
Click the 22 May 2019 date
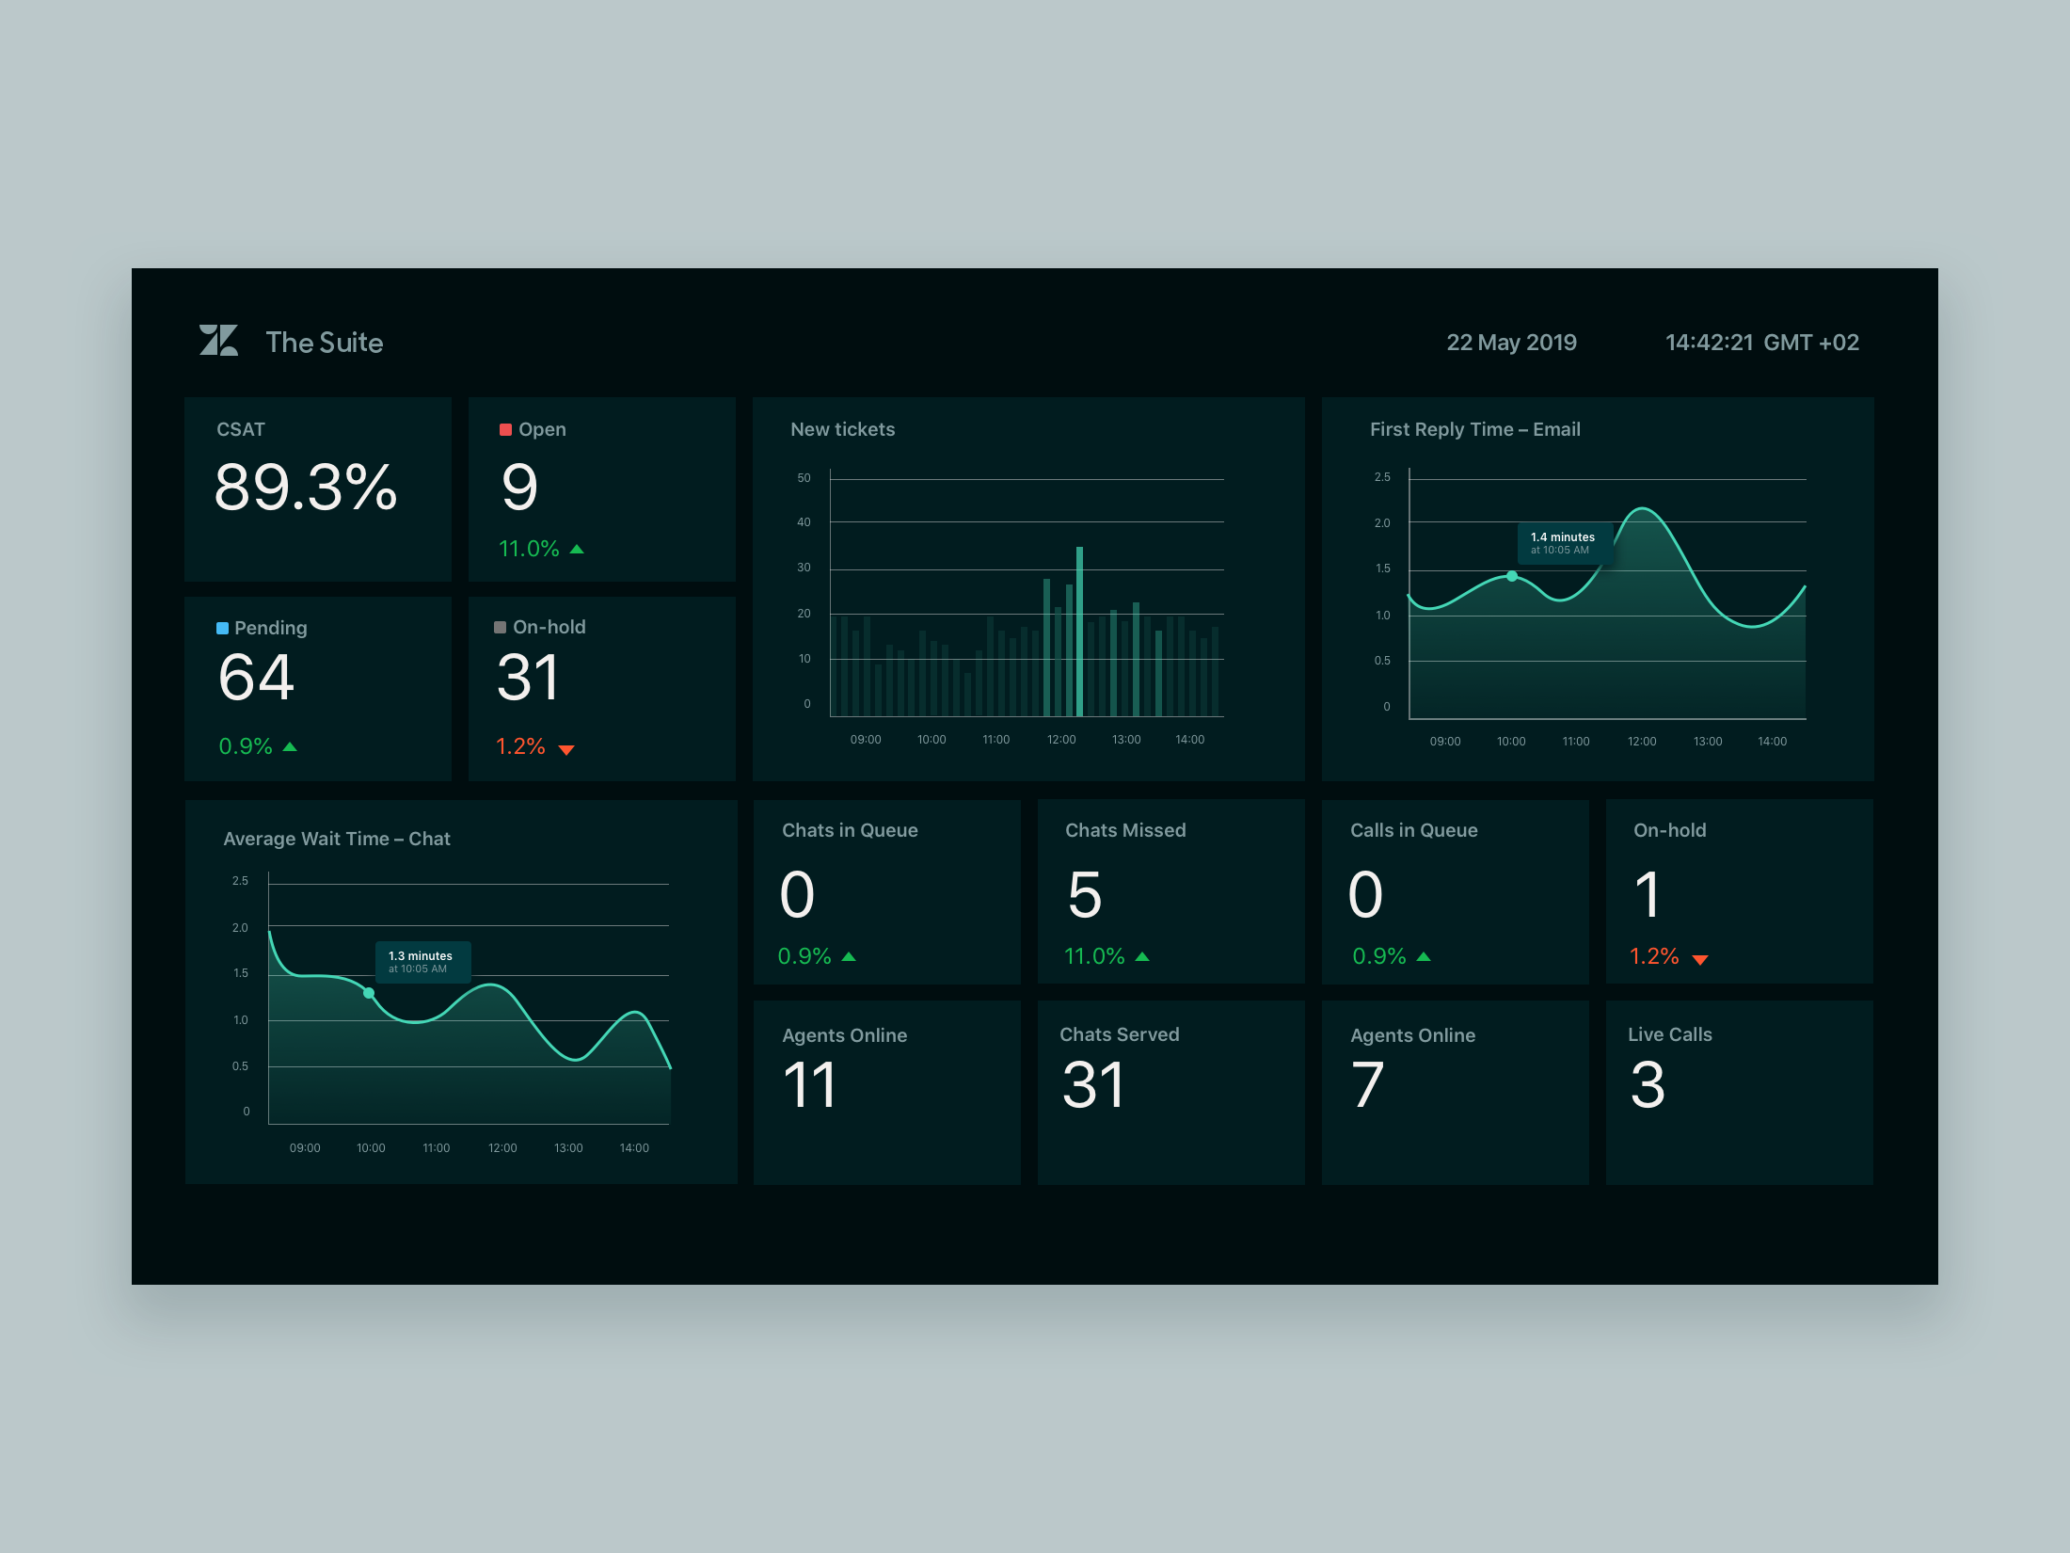(1511, 343)
